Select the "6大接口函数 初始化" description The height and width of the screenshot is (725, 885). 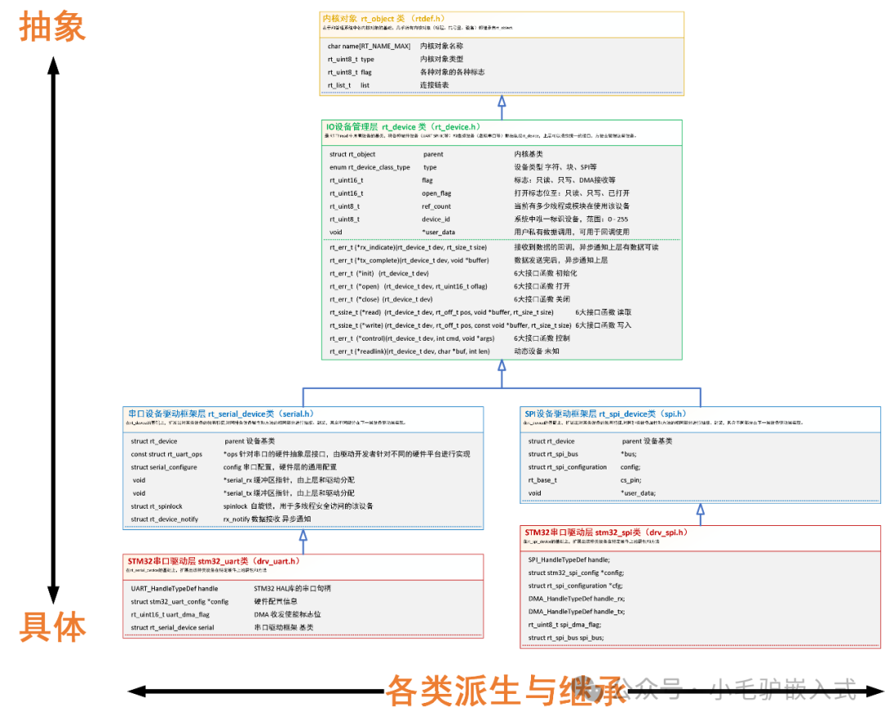pos(545,273)
